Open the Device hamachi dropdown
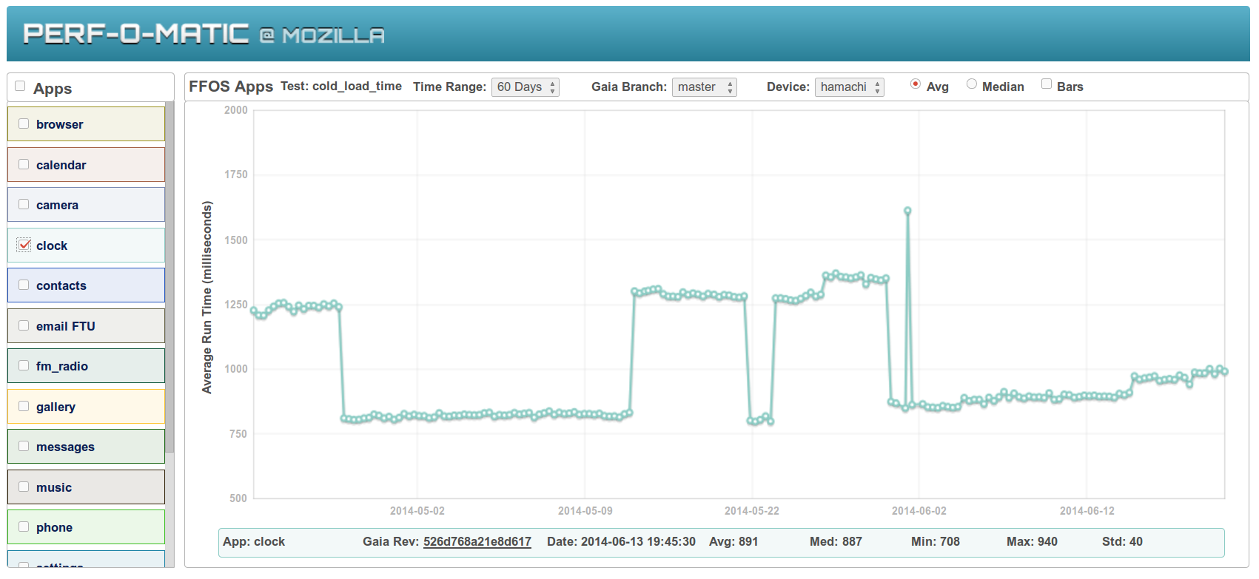The width and height of the screenshot is (1259, 579). coord(850,87)
